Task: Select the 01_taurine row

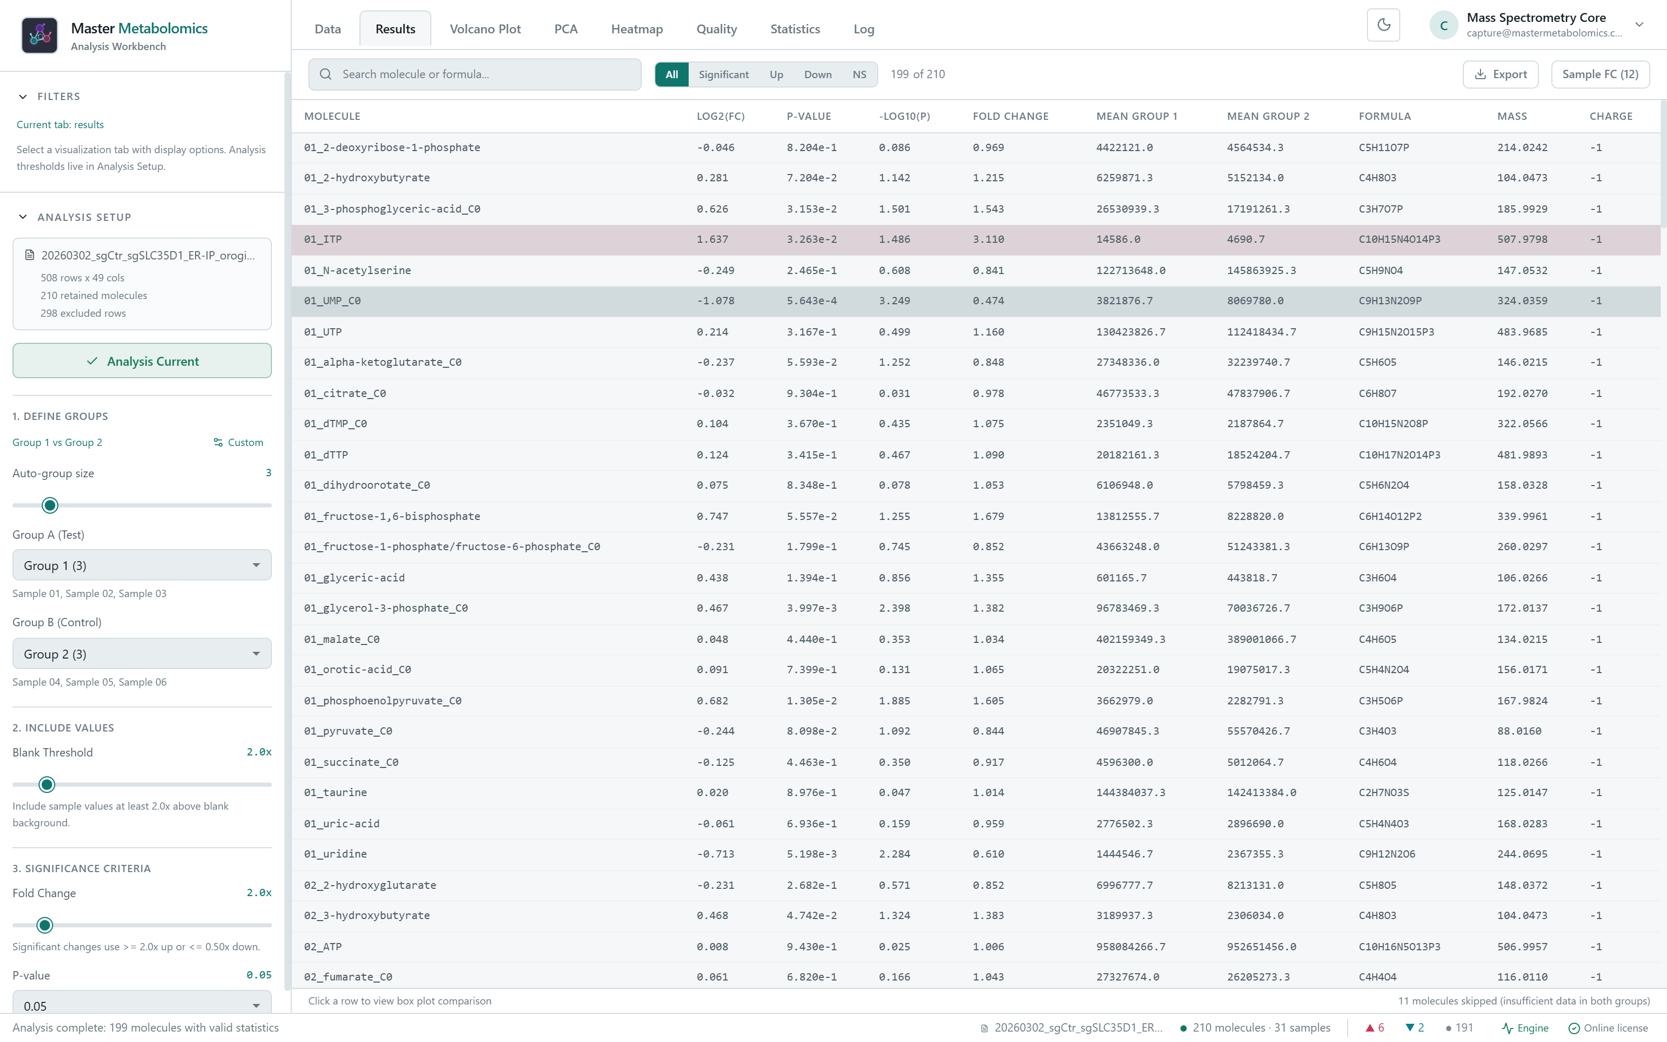Action: (975, 792)
